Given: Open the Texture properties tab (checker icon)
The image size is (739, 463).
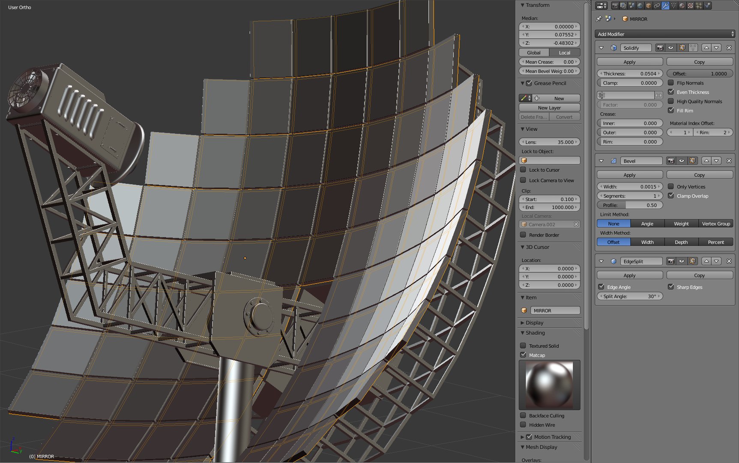Looking at the screenshot, I should [x=691, y=6].
